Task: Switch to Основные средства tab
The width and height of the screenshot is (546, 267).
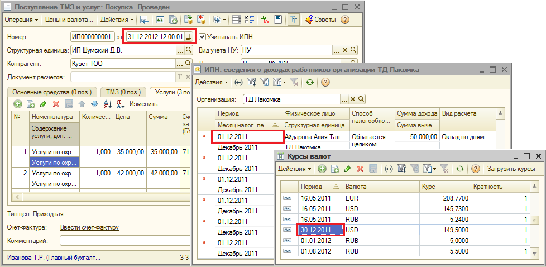Action: tap(50, 91)
